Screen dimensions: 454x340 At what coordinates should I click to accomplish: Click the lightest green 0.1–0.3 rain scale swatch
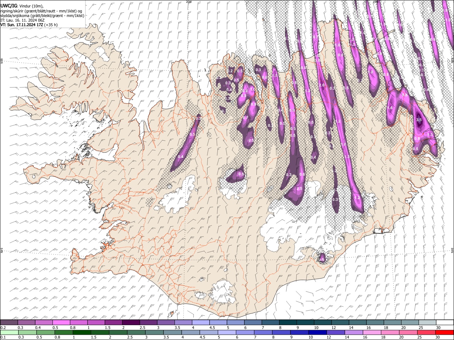9,332
